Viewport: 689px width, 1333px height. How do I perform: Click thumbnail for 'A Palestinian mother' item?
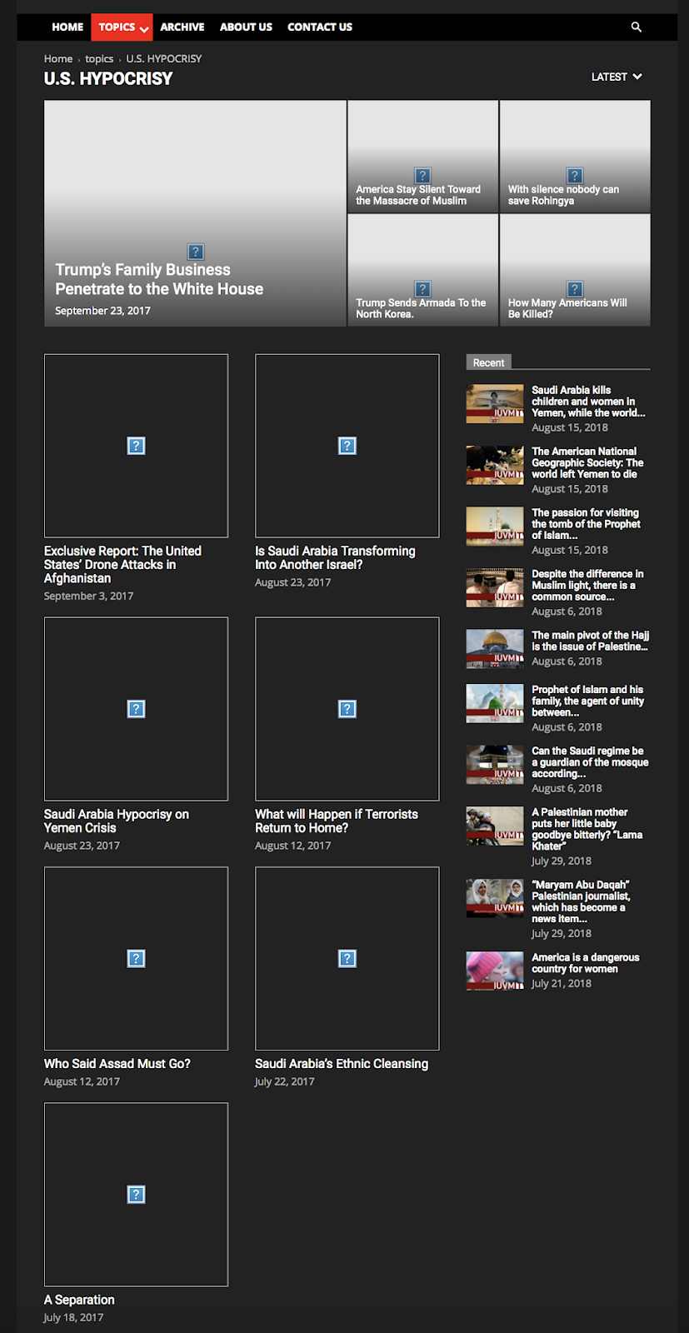[495, 826]
